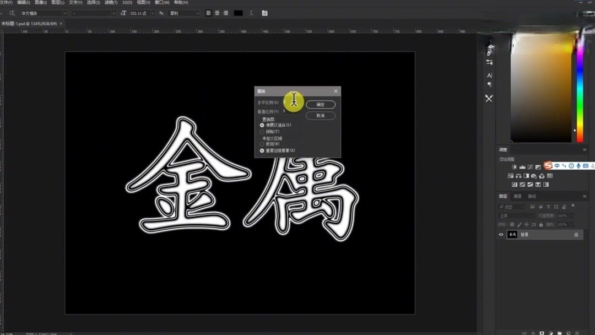Screen dimensions: 595x335
Task: Select the Levels adjustment icon
Action: tap(522, 166)
